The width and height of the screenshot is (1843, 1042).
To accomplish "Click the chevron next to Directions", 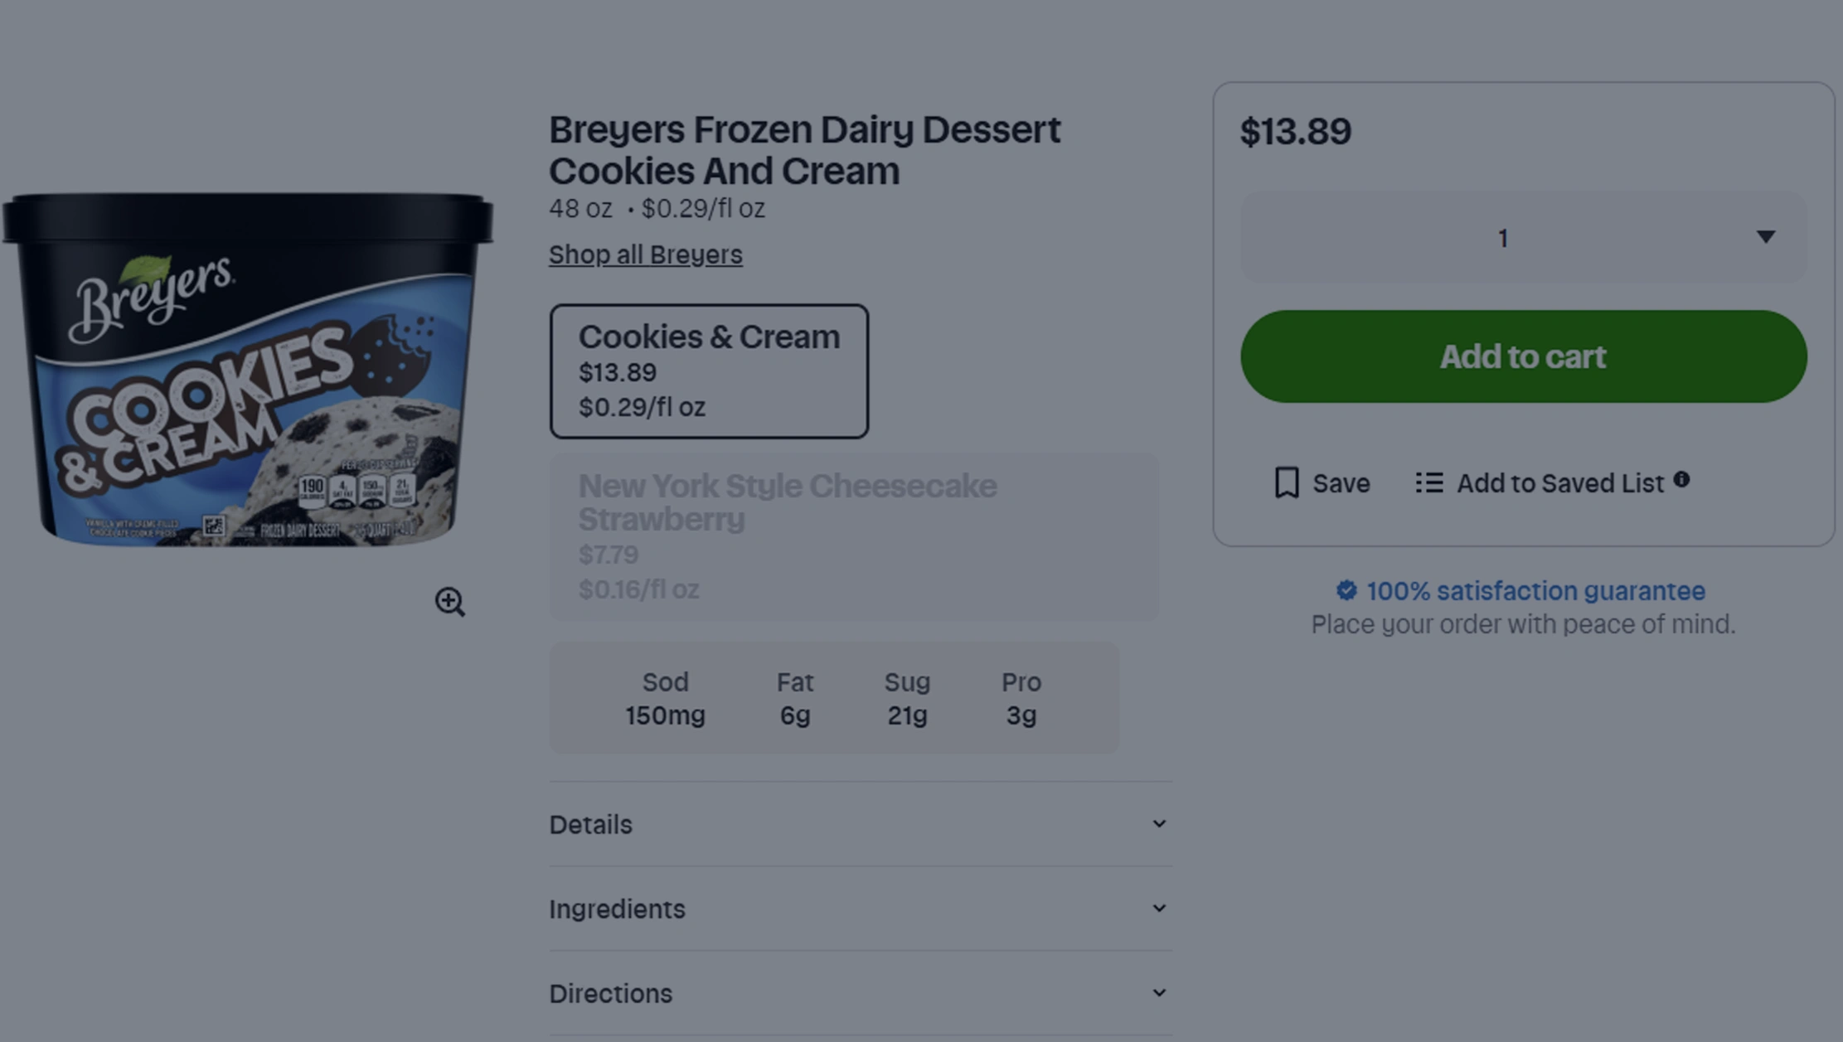I will [1159, 991].
